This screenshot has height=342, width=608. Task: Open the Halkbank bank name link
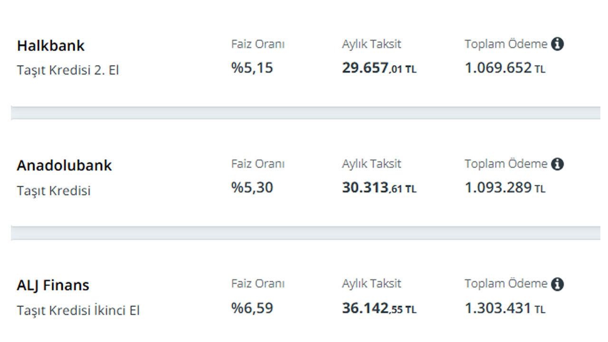51,46
